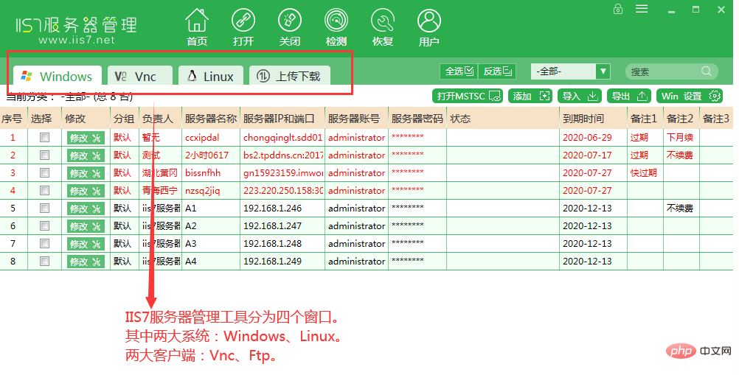The image size is (739, 375).
Task: Switch to the Vnc tab
Action: [x=140, y=76]
